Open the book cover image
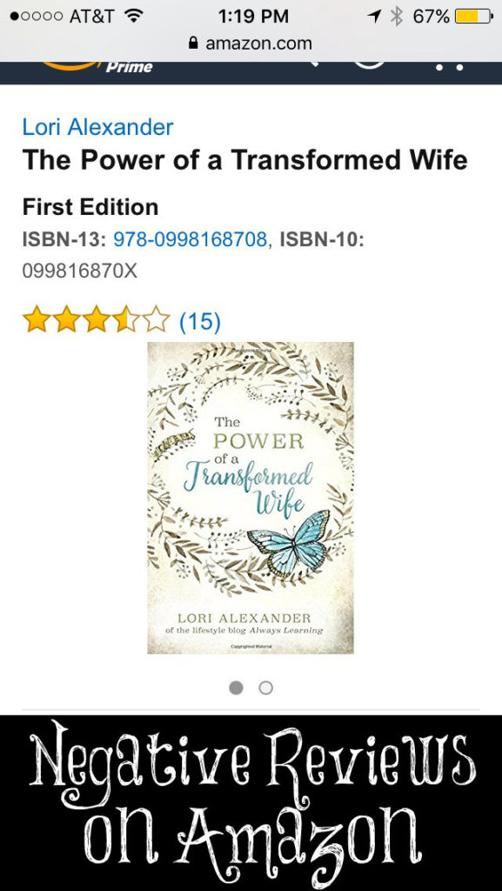The image size is (502, 891). [251, 498]
